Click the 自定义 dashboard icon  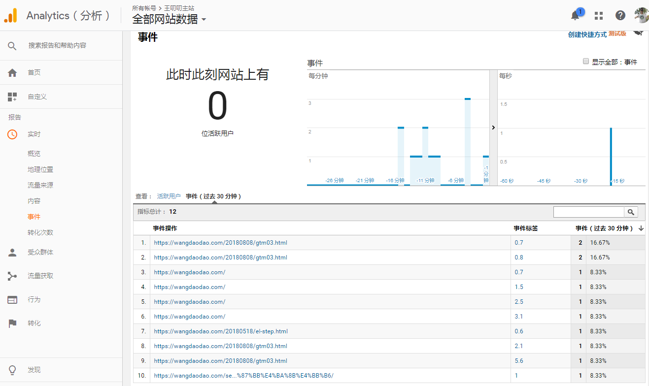pyautogui.click(x=12, y=97)
